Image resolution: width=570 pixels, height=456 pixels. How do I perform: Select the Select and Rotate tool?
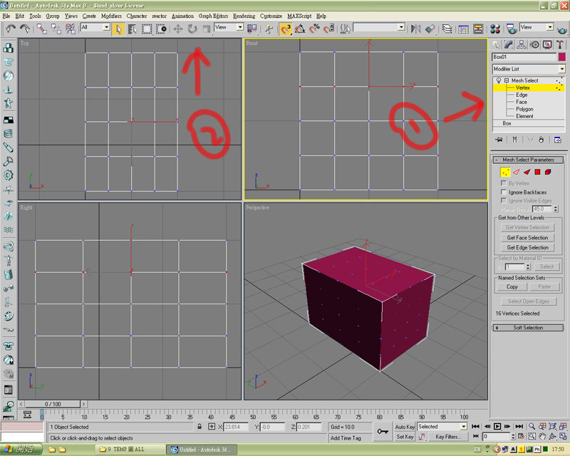[x=192, y=29]
